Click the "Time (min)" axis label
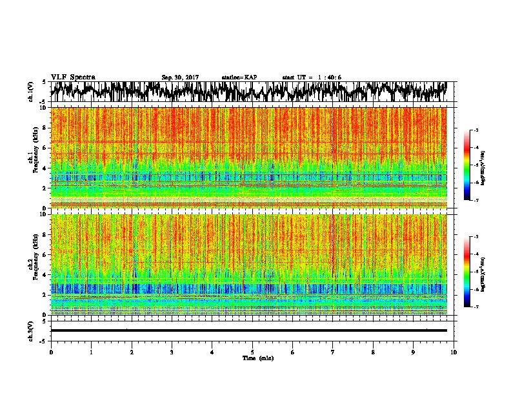Viewport: 511px width, 395px height. click(x=258, y=358)
